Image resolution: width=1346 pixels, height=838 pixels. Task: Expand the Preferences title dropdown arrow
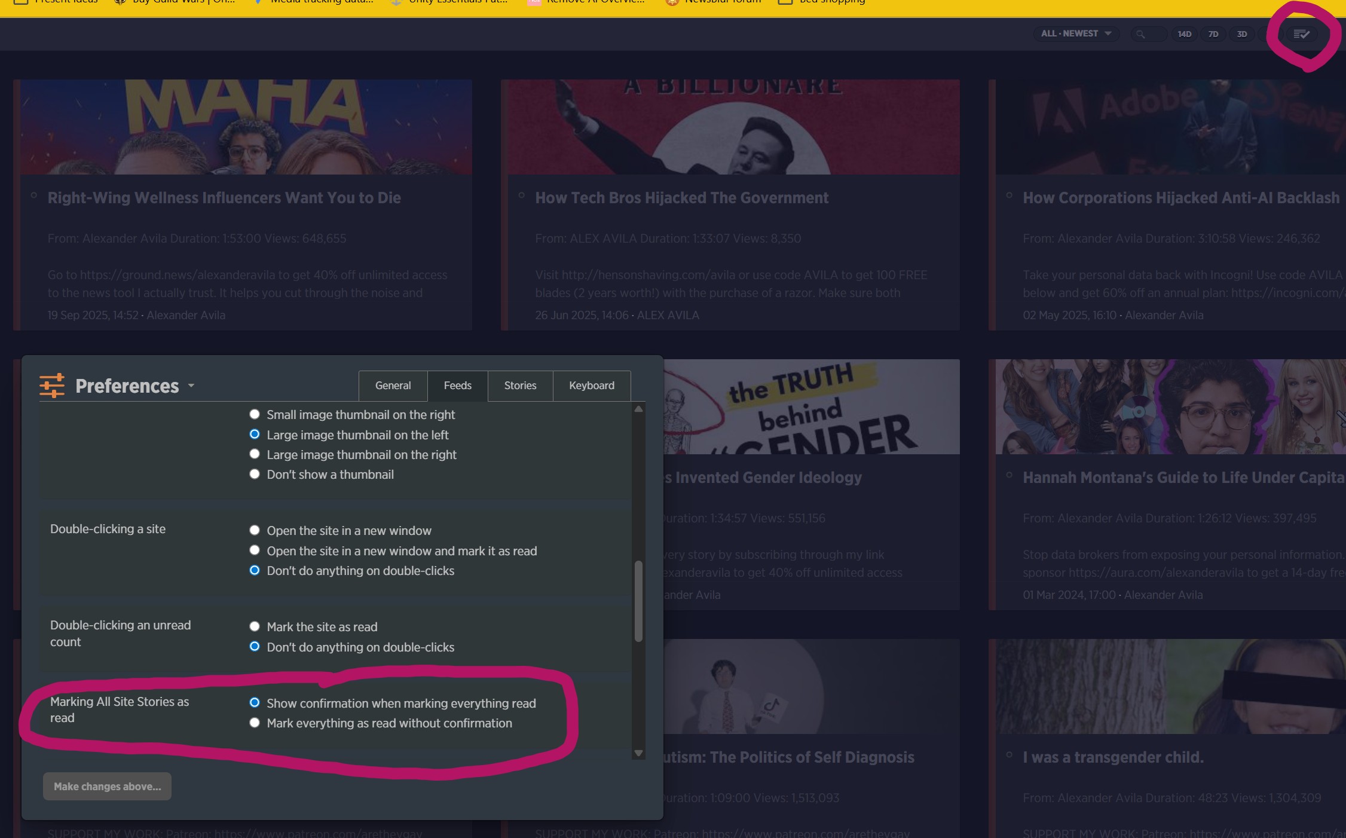[191, 386]
